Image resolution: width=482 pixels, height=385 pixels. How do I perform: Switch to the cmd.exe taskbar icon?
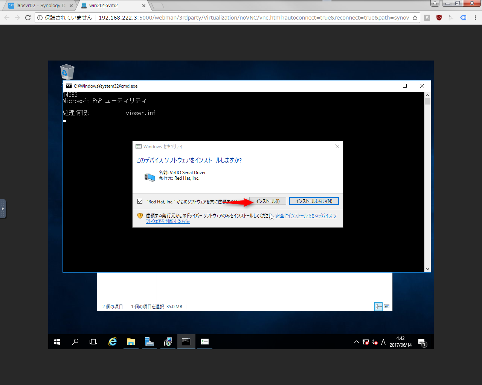186,342
